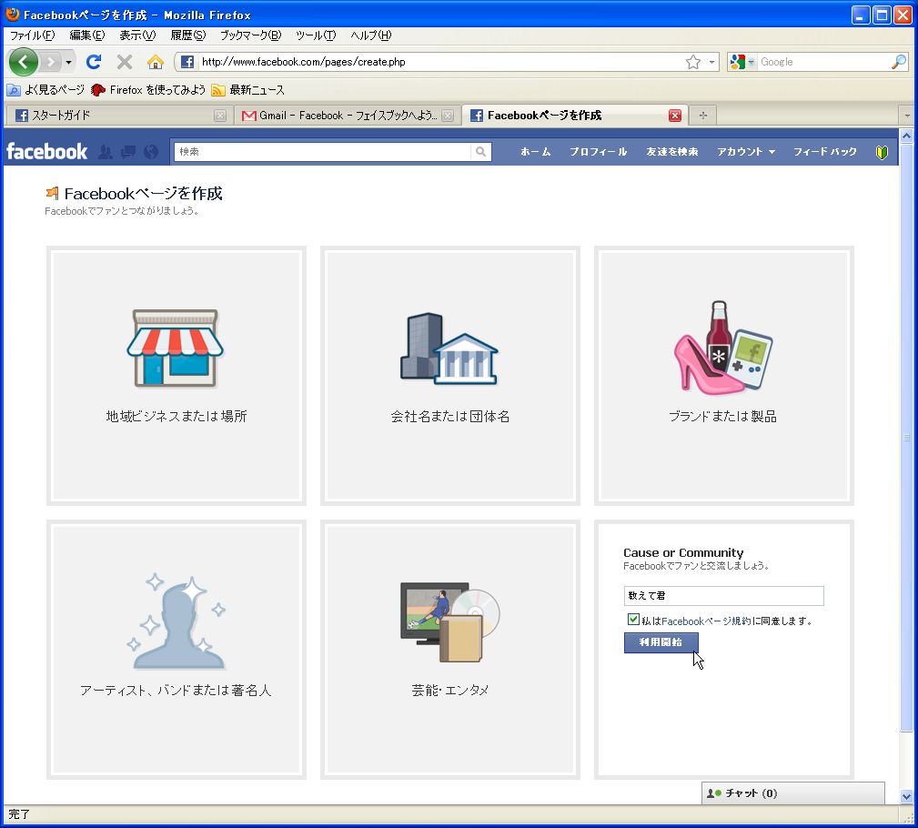
Task: Open the チャット (0) chat bar
Action: click(x=792, y=793)
